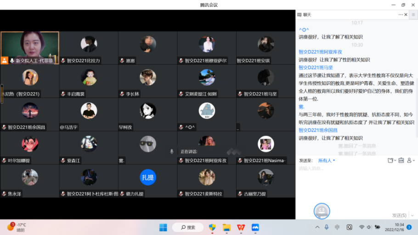Close the chat panel with the X
This screenshot has height=235, width=418.
point(406,15)
